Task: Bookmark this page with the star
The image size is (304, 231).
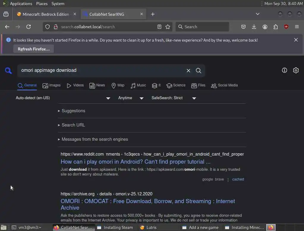Action: (168, 27)
